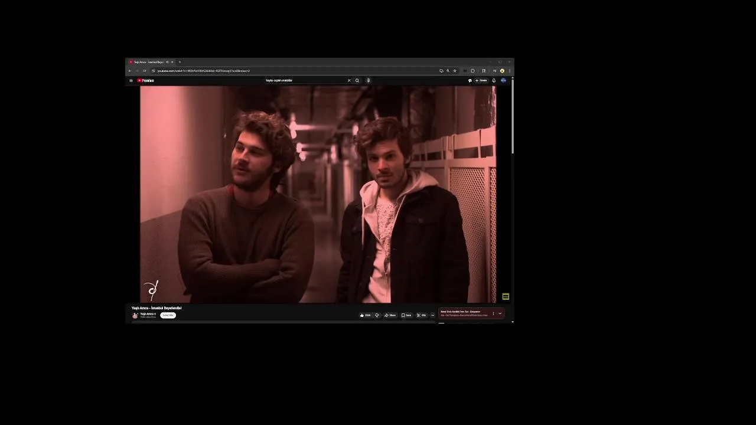View site information icon beside URL

(154, 71)
